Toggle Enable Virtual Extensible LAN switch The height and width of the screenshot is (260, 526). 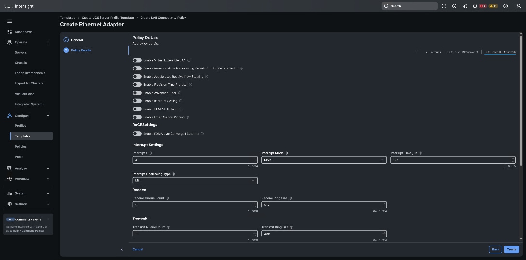tap(137, 60)
